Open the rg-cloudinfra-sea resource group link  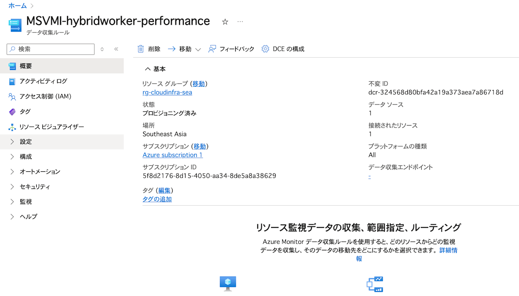167,92
